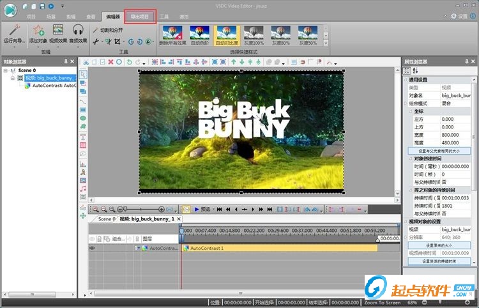479x308 pixels.
Task: Click the save floppy icon in quick access bar
Action: click(42, 6)
